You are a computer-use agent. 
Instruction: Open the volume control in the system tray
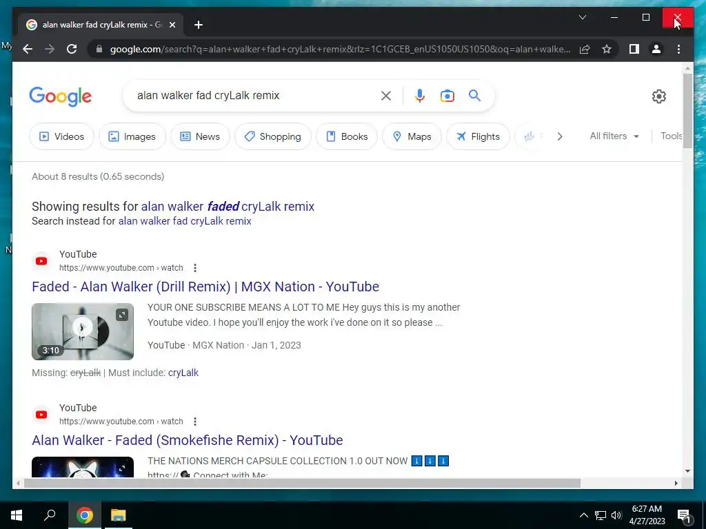point(616,515)
